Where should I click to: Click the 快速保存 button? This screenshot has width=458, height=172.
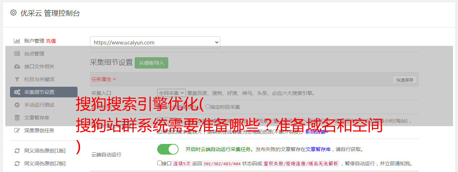(x=404, y=80)
